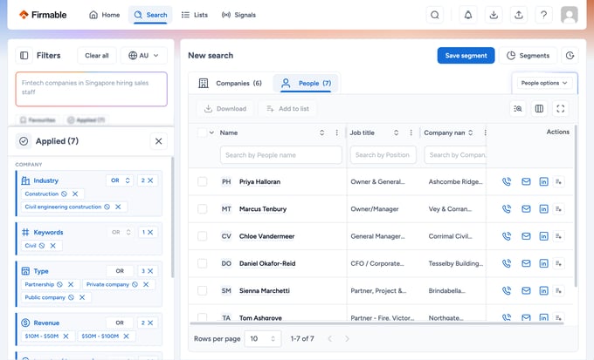Screen dimensions: 594x360
Task: Select Marcus Tenbury row checkbox
Action: pos(203,209)
